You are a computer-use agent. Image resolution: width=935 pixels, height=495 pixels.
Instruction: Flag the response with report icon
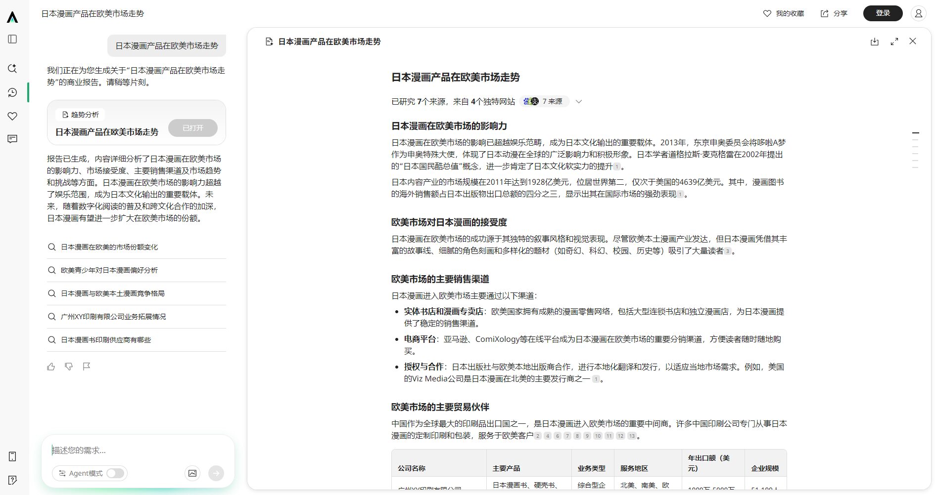pyautogui.click(x=87, y=367)
